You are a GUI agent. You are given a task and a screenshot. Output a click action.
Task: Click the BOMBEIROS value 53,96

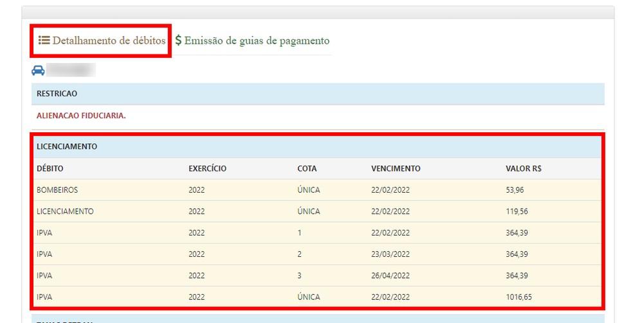[515, 189]
